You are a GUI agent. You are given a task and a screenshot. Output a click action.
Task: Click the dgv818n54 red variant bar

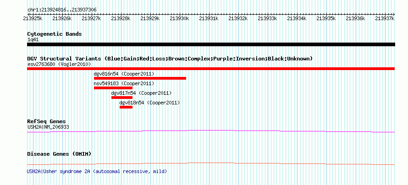pyautogui.click(x=126, y=107)
